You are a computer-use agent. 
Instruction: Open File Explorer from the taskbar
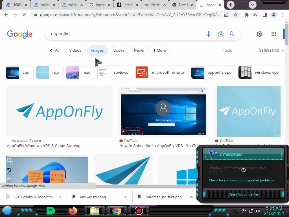(95, 211)
